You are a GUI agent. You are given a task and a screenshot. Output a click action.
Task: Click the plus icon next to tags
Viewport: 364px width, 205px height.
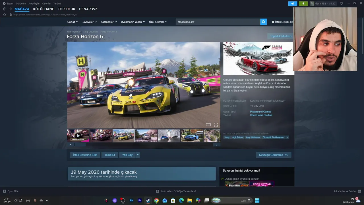(x=287, y=137)
